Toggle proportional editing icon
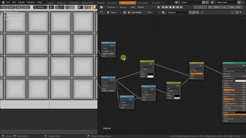 pos(67,7)
